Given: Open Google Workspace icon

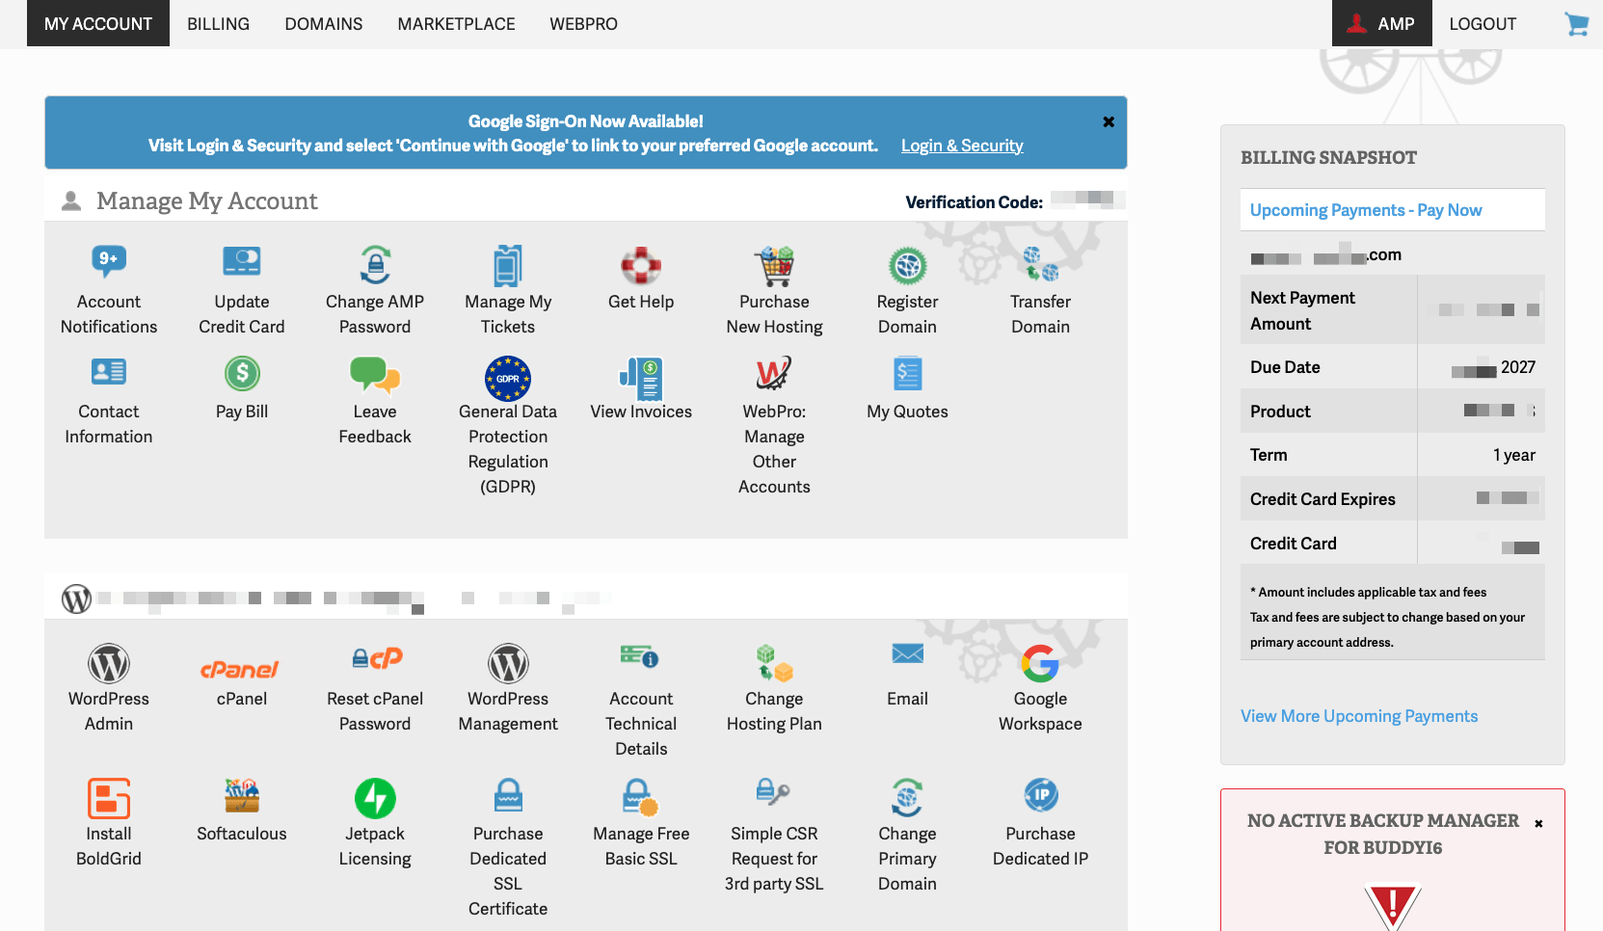Looking at the screenshot, I should click(1040, 664).
